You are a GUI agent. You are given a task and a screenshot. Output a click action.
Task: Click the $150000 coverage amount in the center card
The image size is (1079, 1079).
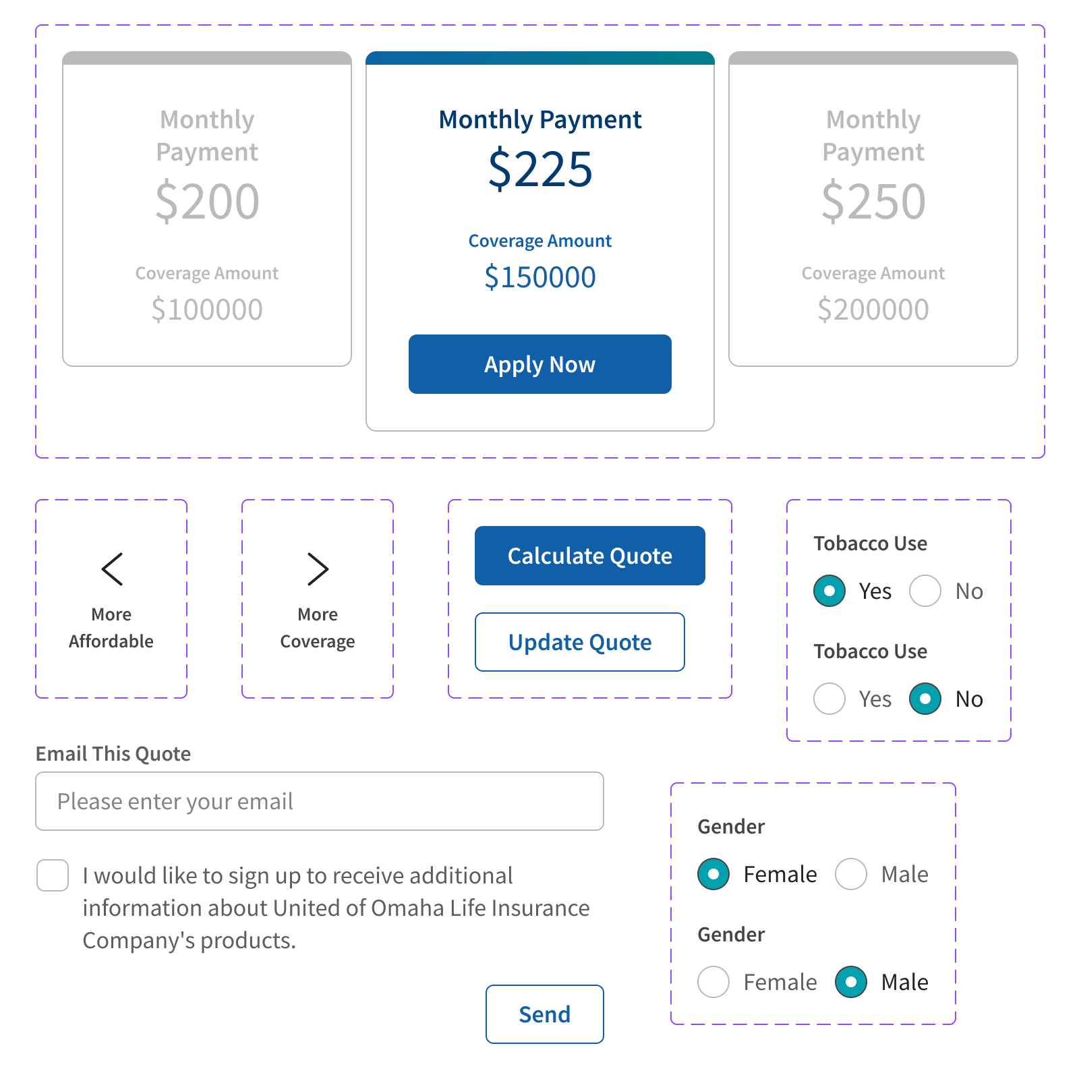540,277
